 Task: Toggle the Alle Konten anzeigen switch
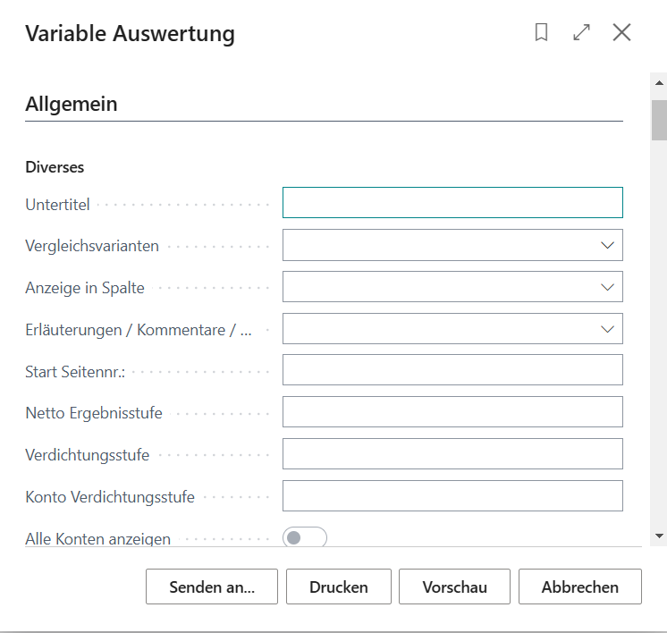click(x=305, y=537)
